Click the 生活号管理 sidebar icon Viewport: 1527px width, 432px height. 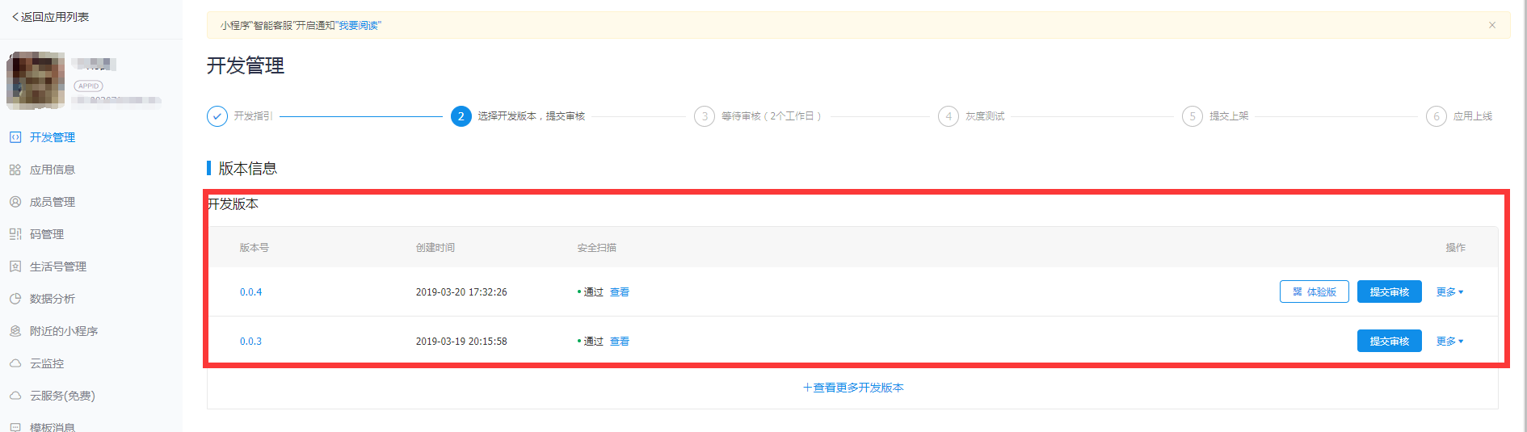15,266
